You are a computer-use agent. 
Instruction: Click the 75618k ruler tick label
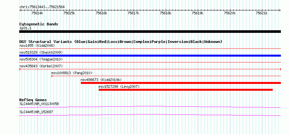[x=166, y=13]
